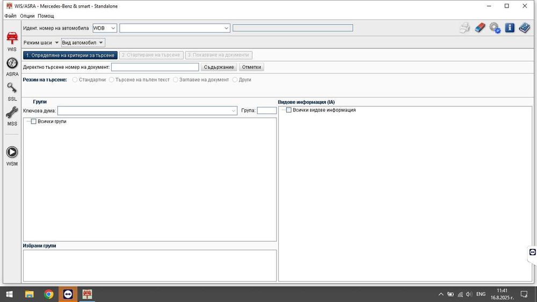This screenshot has height=302, width=537.
Task: Launch the WSM player module
Action: pos(12,156)
